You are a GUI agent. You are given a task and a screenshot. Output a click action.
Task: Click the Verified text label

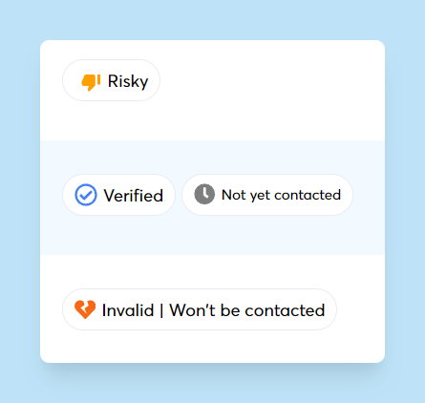click(x=134, y=195)
